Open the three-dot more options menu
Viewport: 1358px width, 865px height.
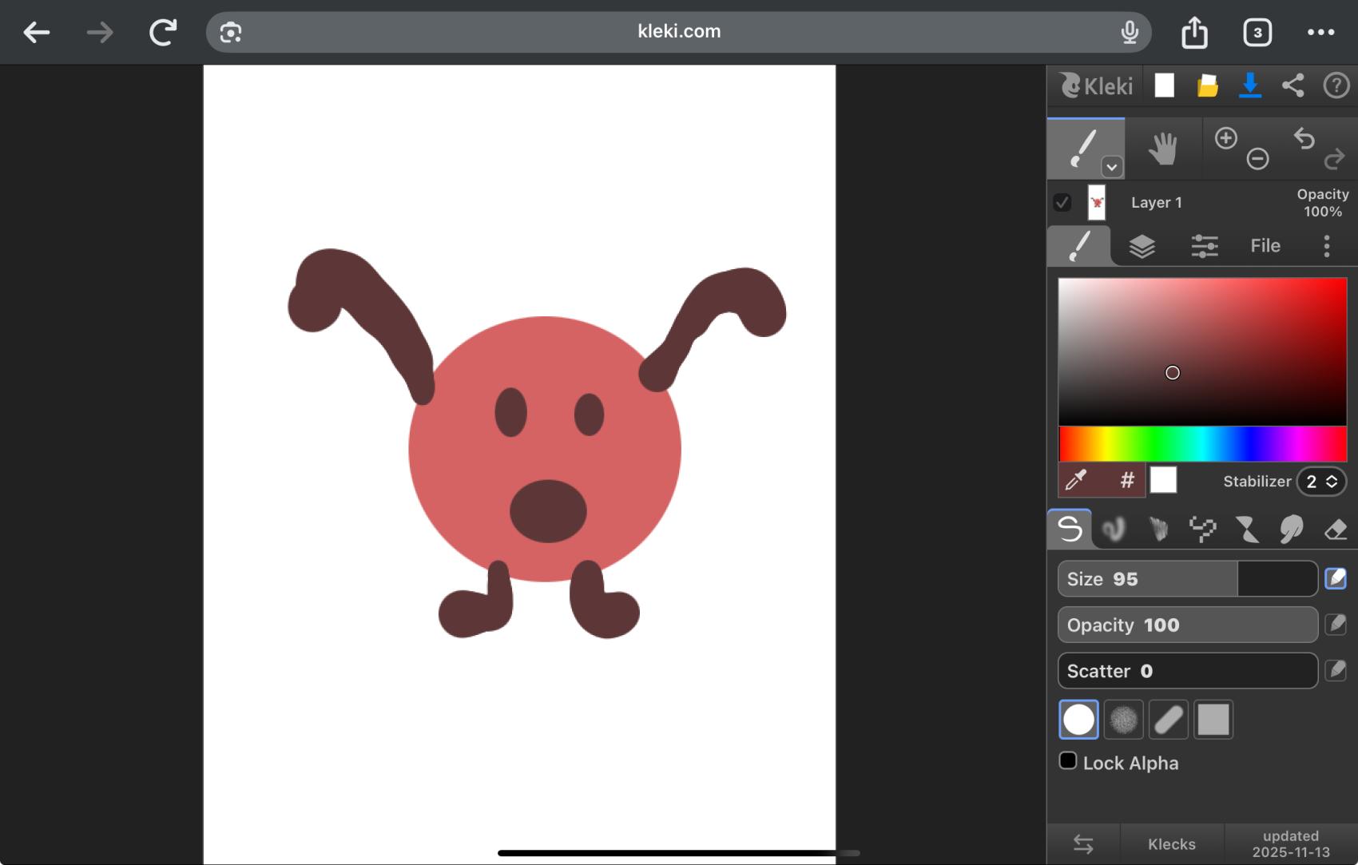click(1326, 246)
